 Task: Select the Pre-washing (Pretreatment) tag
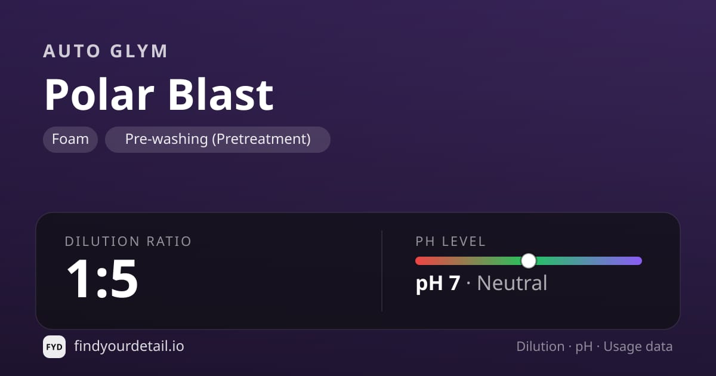click(x=218, y=140)
